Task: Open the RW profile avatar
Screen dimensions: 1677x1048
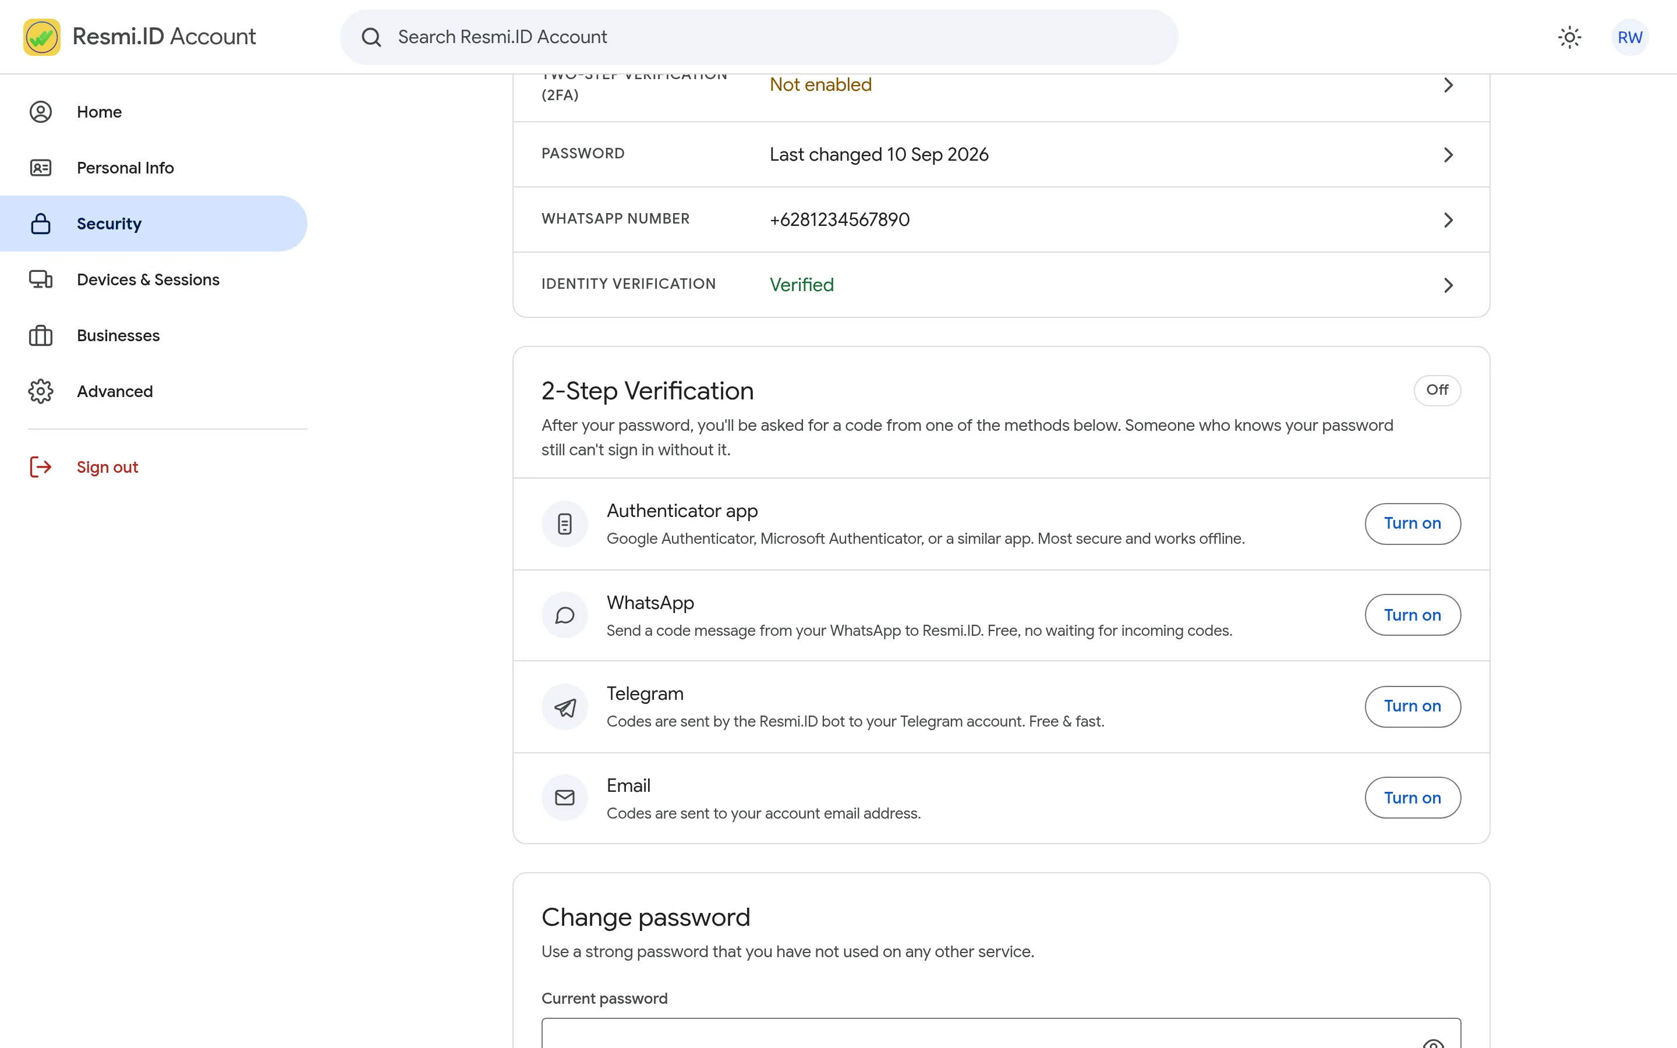Action: 1629,37
